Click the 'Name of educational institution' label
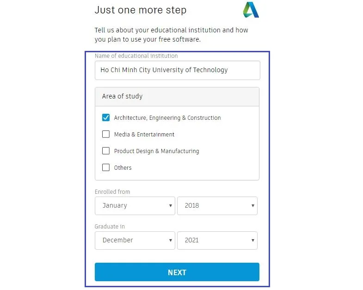363x290 pixels. click(136, 56)
